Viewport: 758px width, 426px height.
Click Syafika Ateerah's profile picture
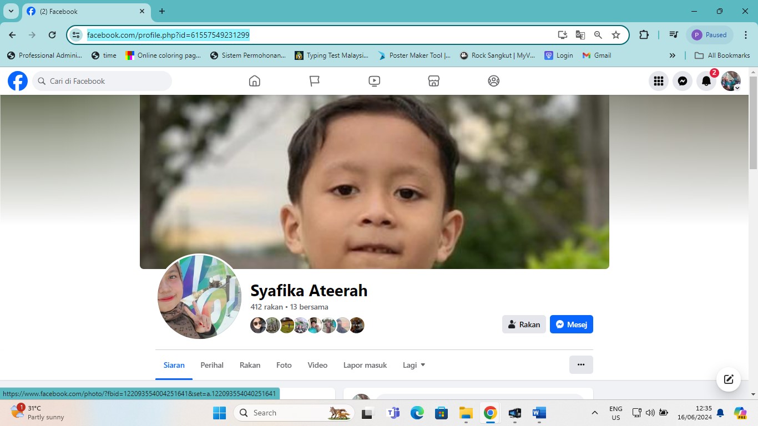[x=199, y=298]
